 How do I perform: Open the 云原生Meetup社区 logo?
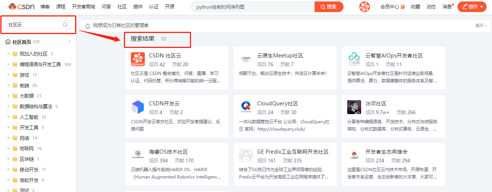pos(246,59)
